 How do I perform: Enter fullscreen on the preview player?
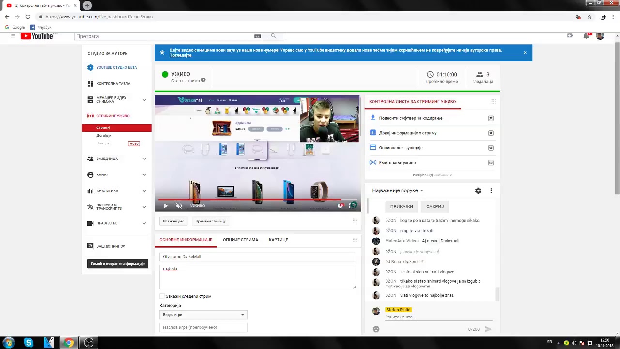coord(352,206)
